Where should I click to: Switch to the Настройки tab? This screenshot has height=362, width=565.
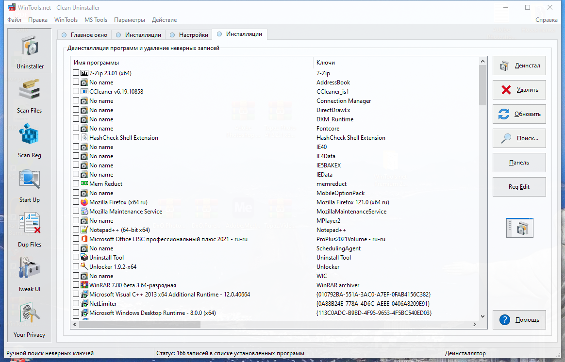(189, 35)
